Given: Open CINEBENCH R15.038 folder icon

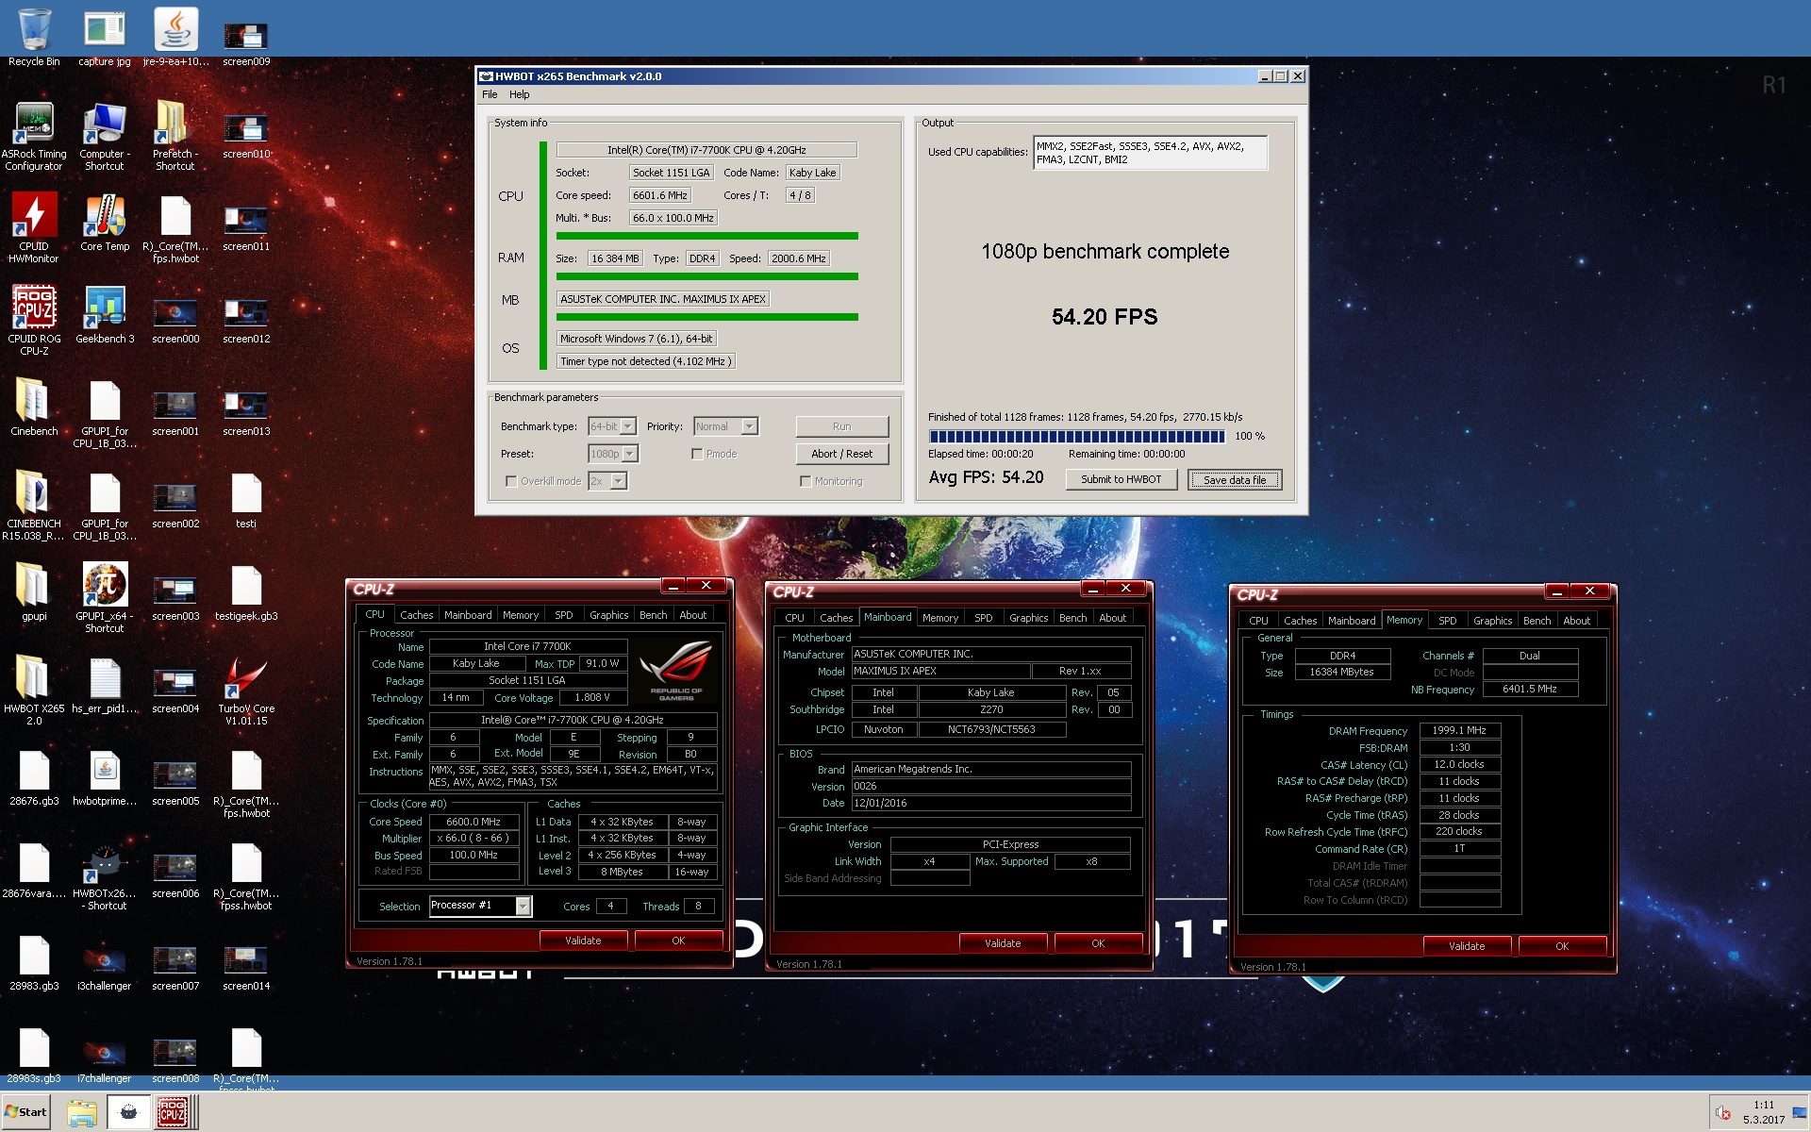Looking at the screenshot, I should 34,506.
